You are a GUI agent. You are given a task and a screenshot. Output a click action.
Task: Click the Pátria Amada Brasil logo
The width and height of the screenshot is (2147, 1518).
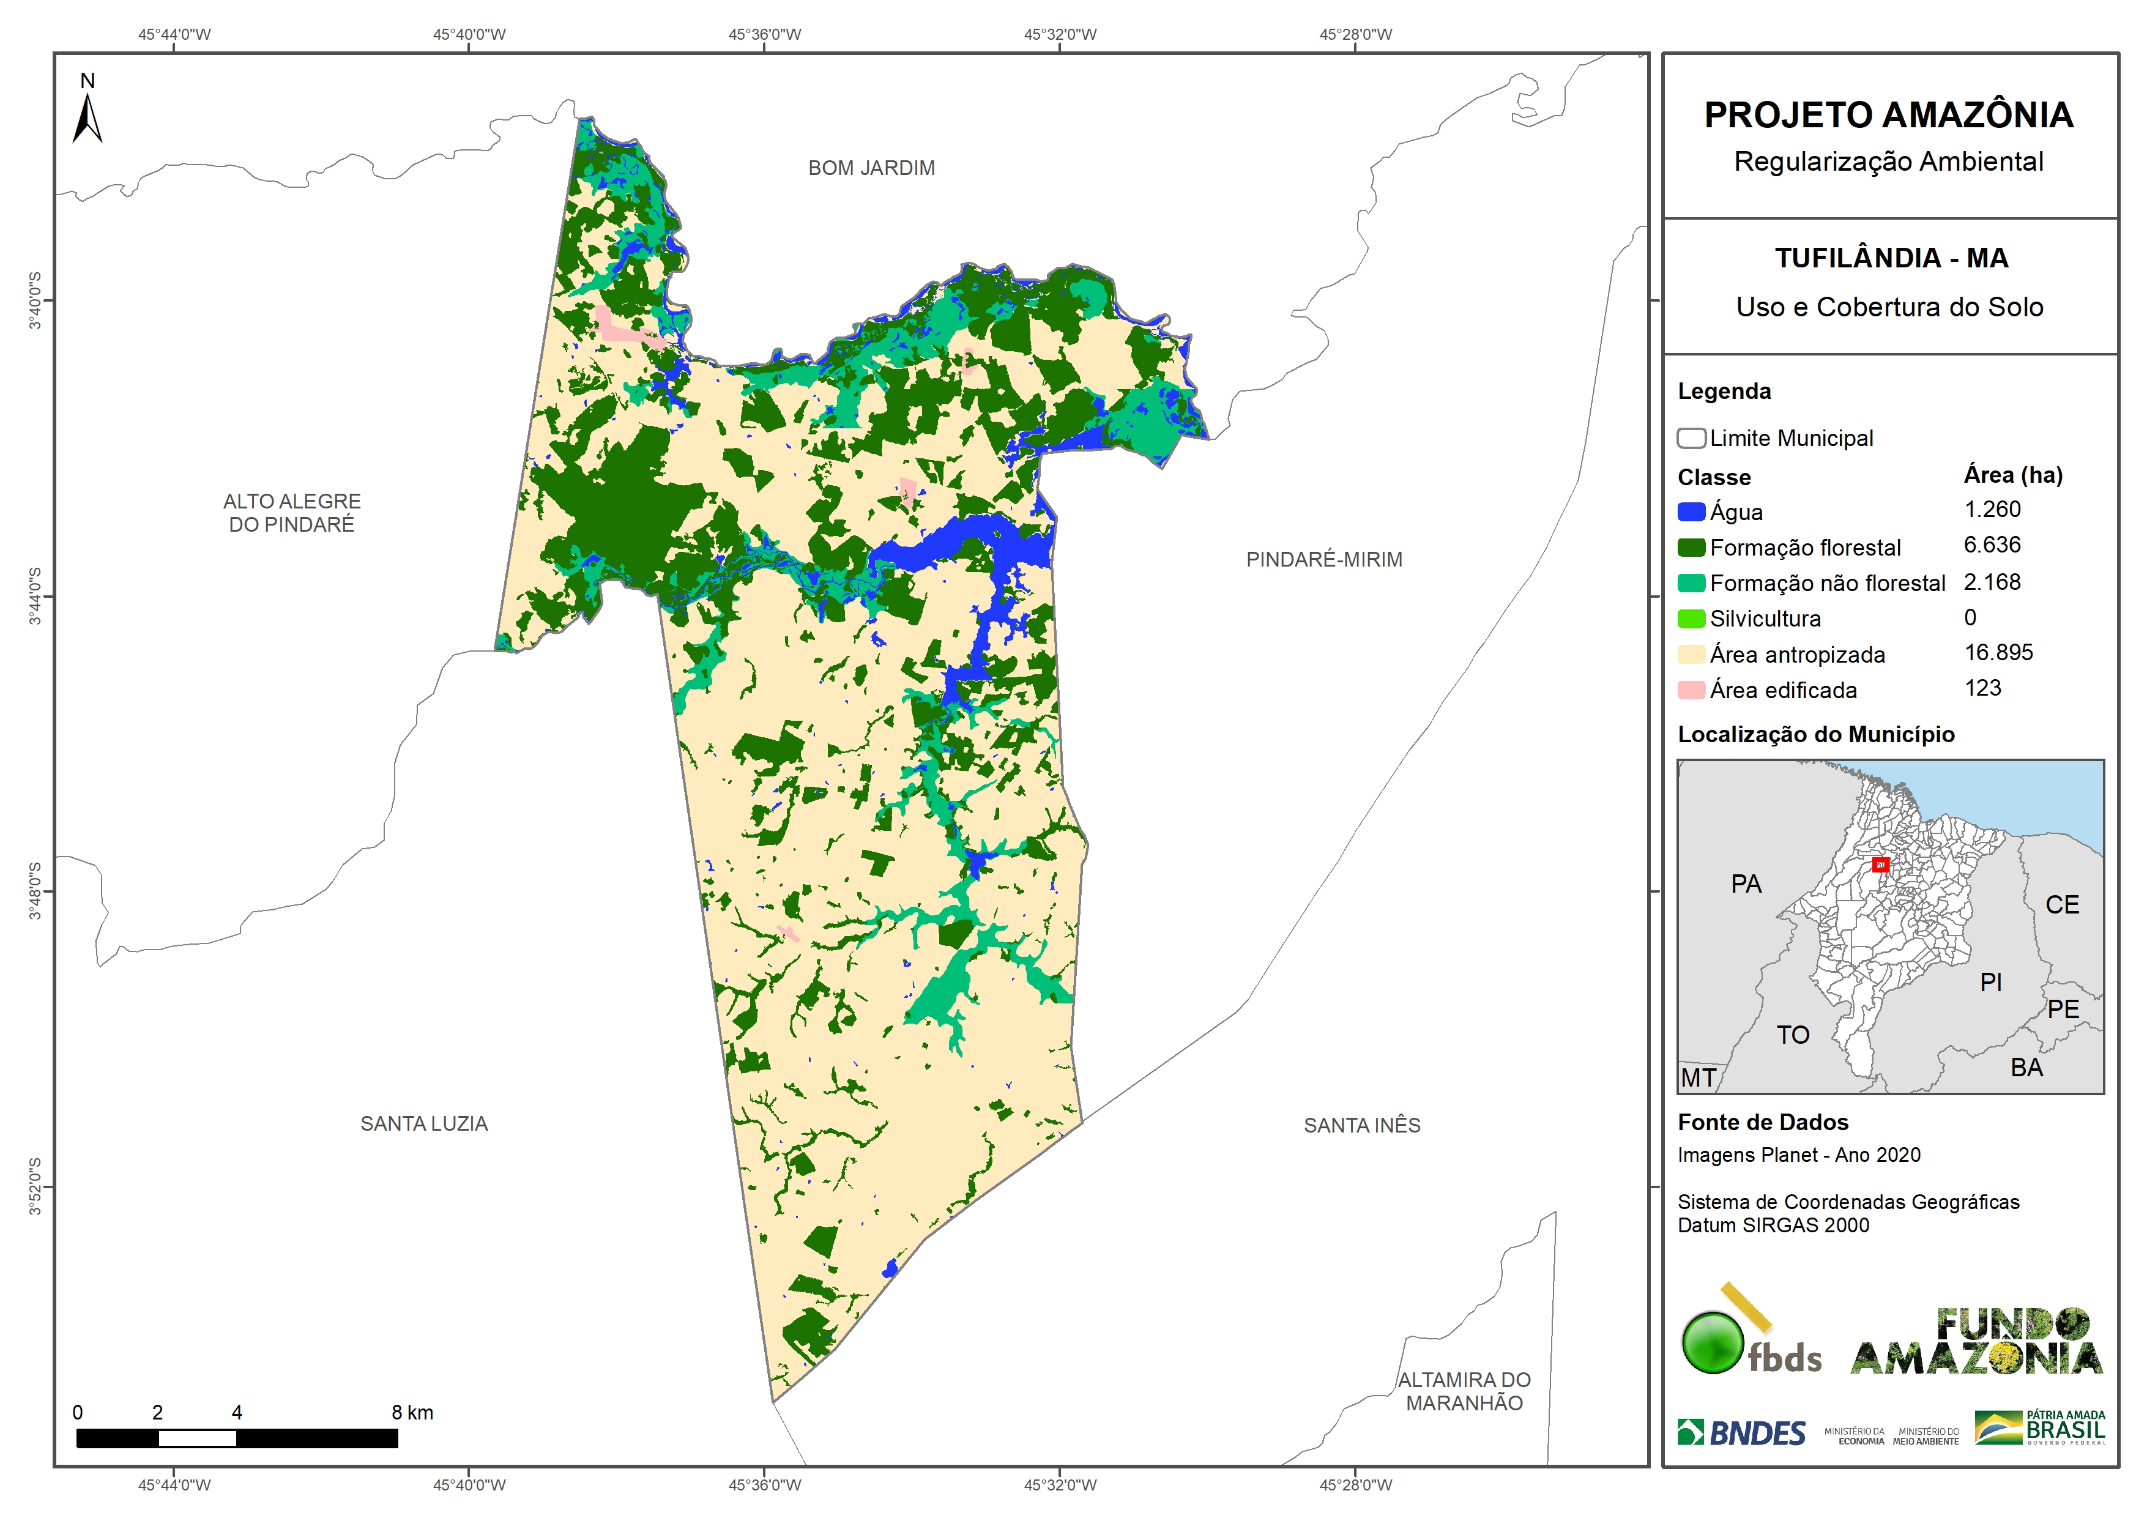[2039, 1428]
